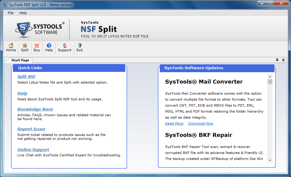
Task: Open the Split tool from toolbar
Action: [25, 48]
